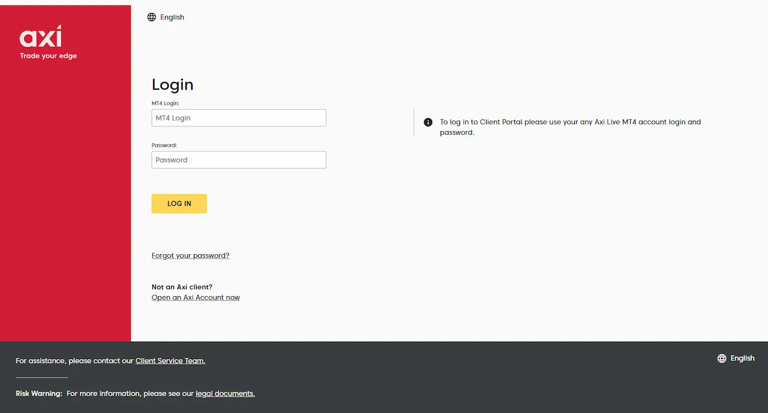The height and width of the screenshot is (413, 768).
Task: Focus the Password input field
Action: [x=238, y=159]
